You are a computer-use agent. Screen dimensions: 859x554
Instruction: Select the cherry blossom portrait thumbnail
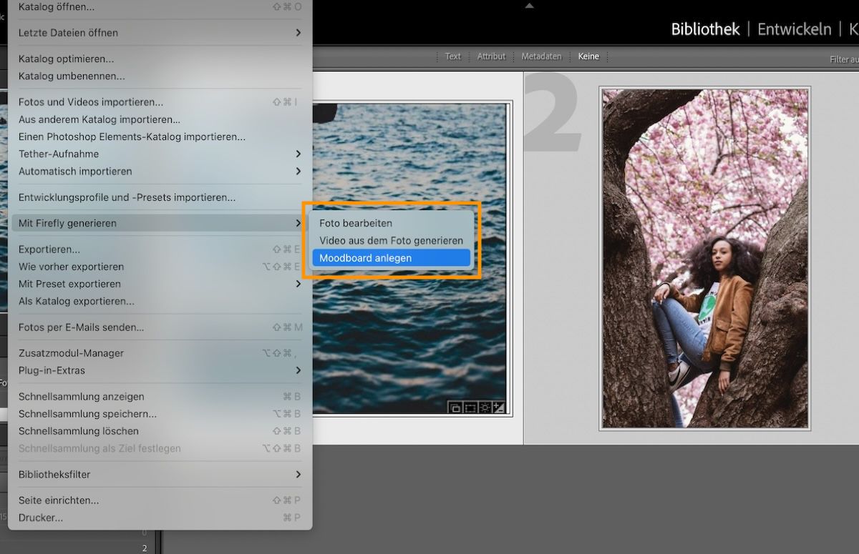pos(705,258)
